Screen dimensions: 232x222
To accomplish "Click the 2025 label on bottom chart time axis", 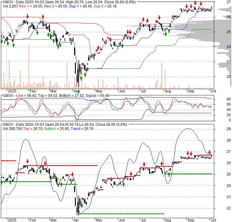I will 12,220.
